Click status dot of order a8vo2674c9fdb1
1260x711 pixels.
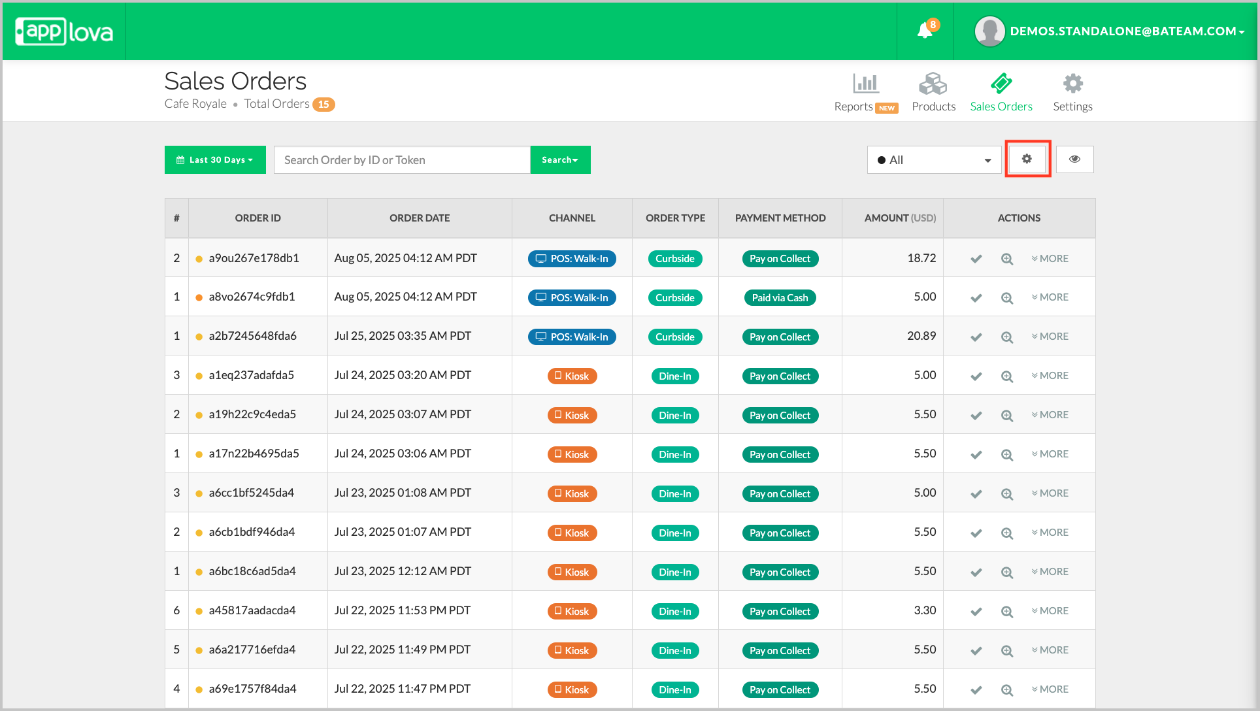click(x=199, y=297)
